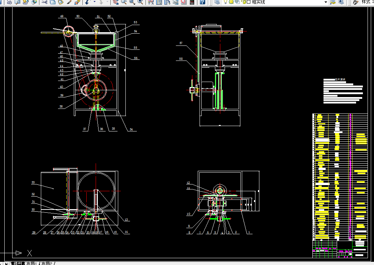Screen dimensions: 374x265
Task: Open Plot Preview from the toolbar
Action: pos(18,2)
